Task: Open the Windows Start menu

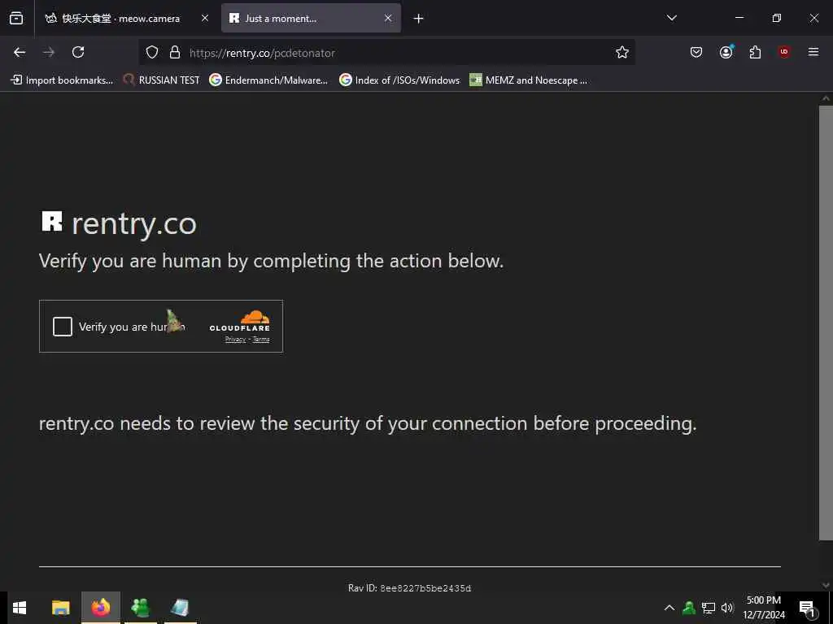Action: coord(20,608)
